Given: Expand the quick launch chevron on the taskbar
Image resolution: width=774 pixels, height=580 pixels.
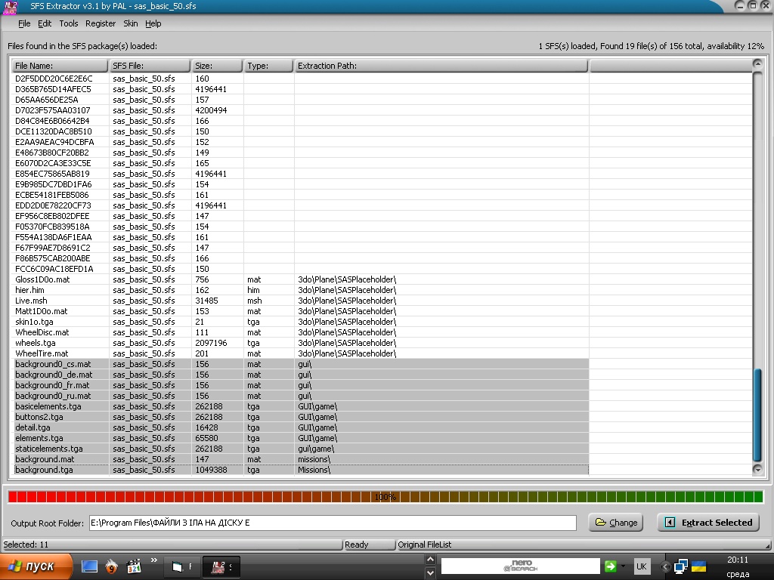Looking at the screenshot, I should coord(154,560).
